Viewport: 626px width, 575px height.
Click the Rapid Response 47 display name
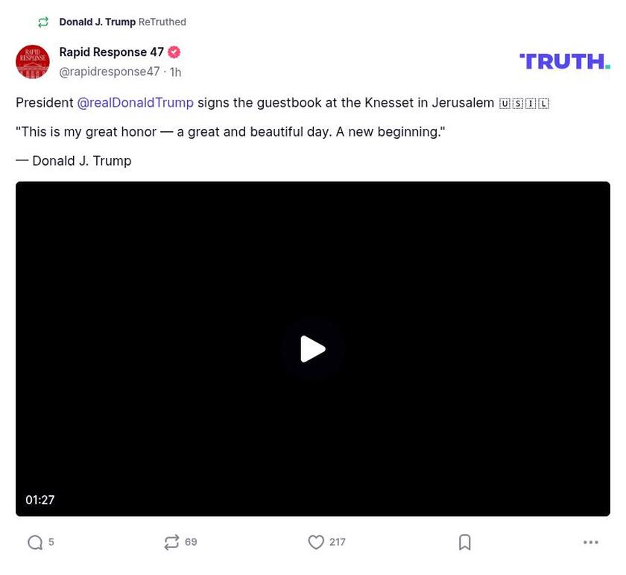click(110, 52)
